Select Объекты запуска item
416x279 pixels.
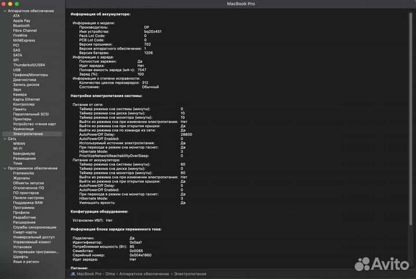(x=28, y=183)
